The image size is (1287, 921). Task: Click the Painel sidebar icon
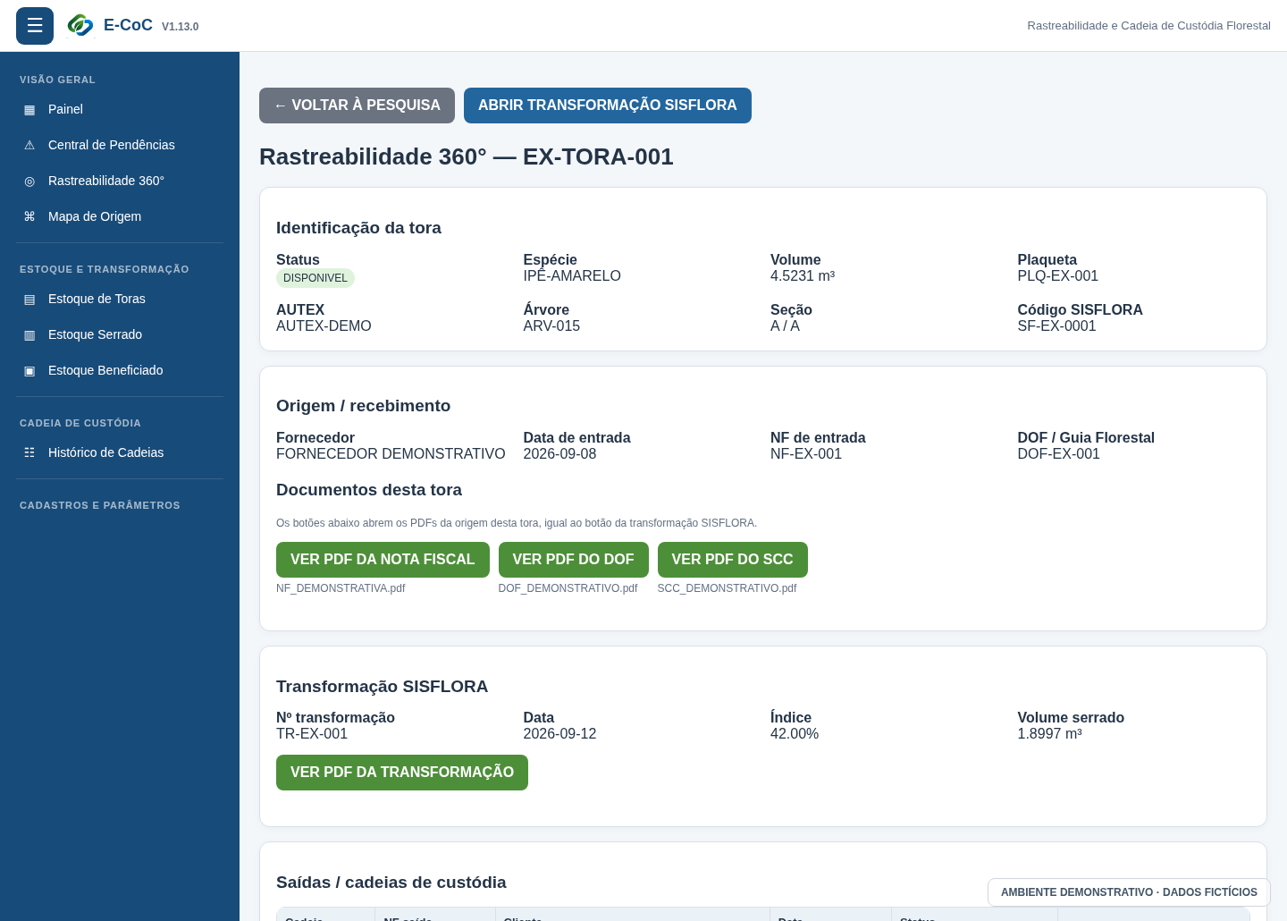(29, 109)
